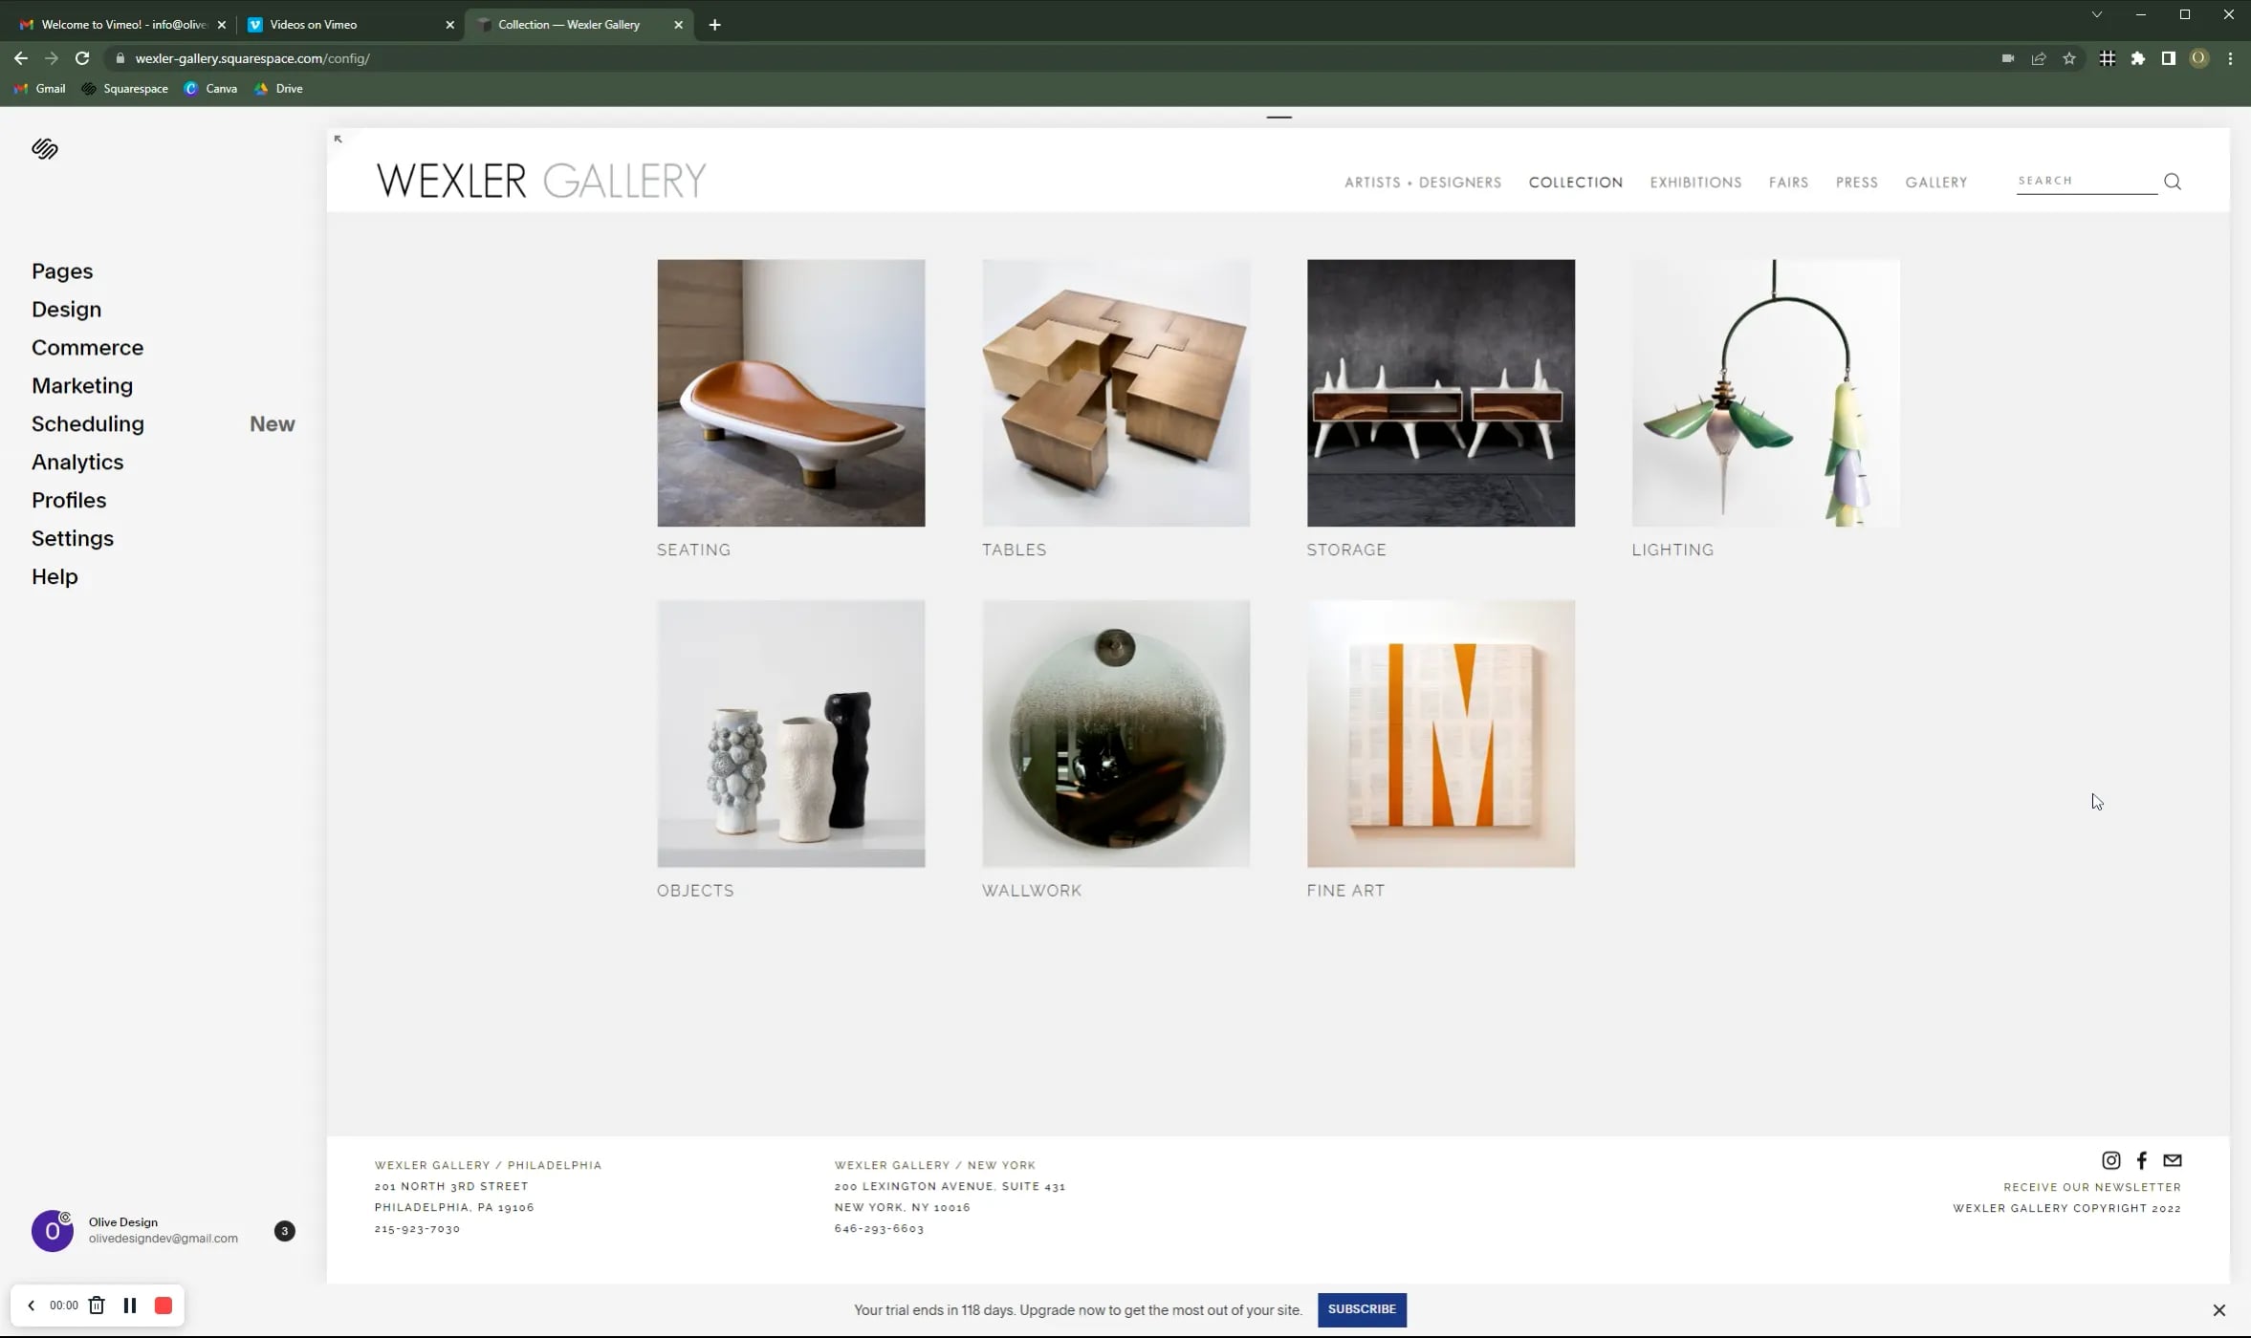Screen dimensions: 2251x1338
Task: Open the SEATING category thumbnail
Action: point(790,393)
